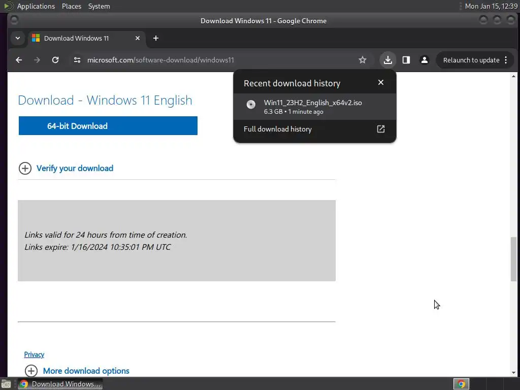
Task: Toggle the downloads toolbar icon
Action: (x=387, y=60)
